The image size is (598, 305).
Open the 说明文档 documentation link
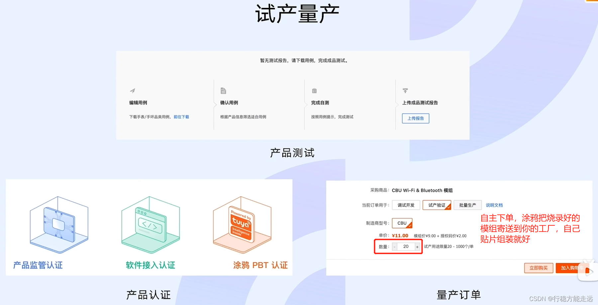tap(494, 205)
